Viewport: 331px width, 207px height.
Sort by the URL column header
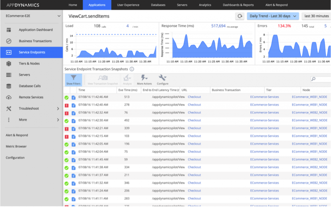(195, 90)
